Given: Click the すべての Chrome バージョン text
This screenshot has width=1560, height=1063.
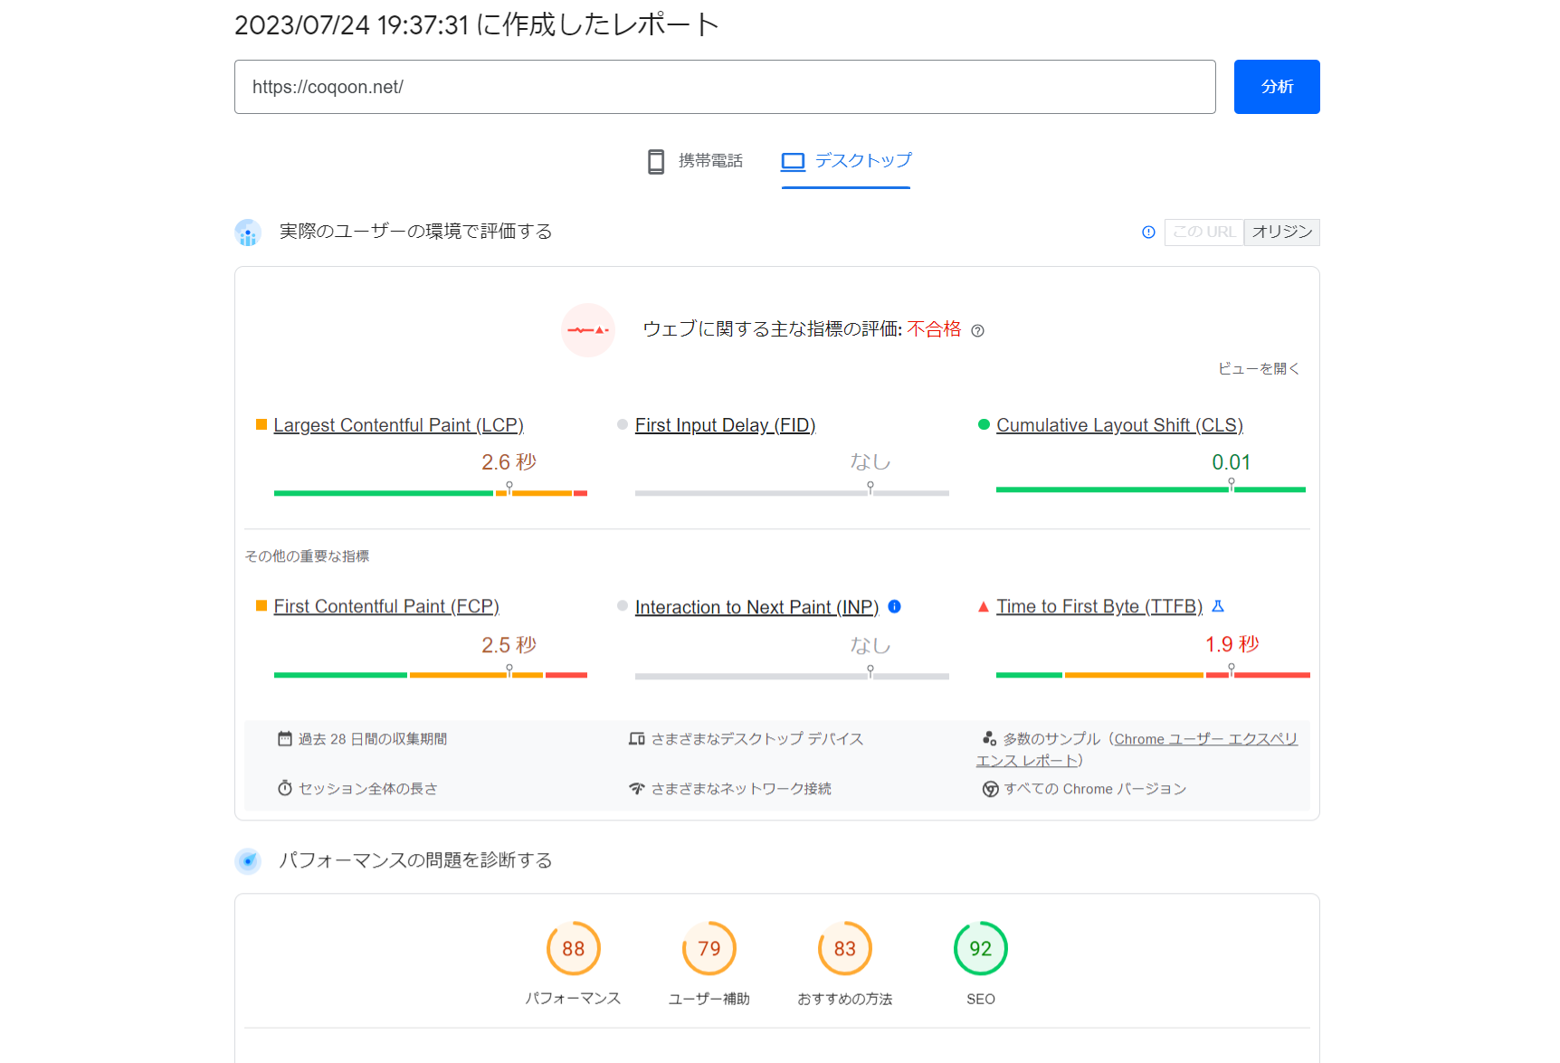Looking at the screenshot, I should click(x=1095, y=789).
